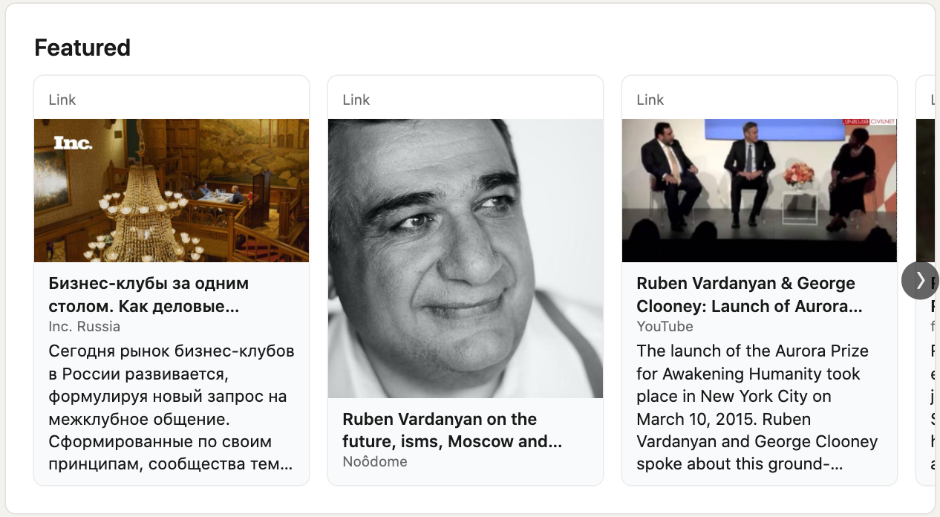Click the Inc. Russia source label
This screenshot has height=517, width=940.
[84, 326]
